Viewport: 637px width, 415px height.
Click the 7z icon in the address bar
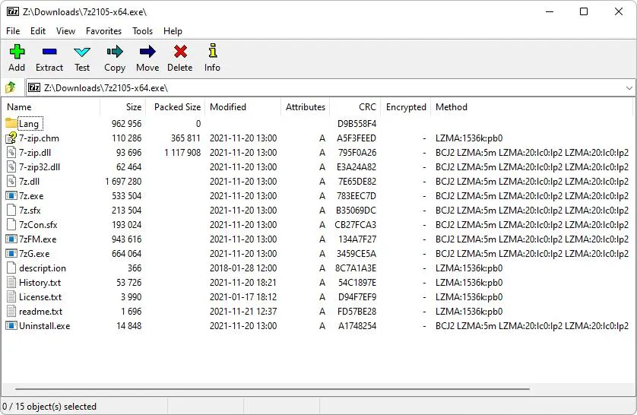(34, 87)
